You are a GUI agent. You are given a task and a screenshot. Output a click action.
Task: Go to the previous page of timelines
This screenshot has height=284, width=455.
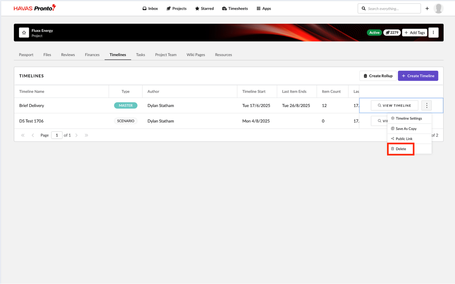pyautogui.click(x=33, y=135)
